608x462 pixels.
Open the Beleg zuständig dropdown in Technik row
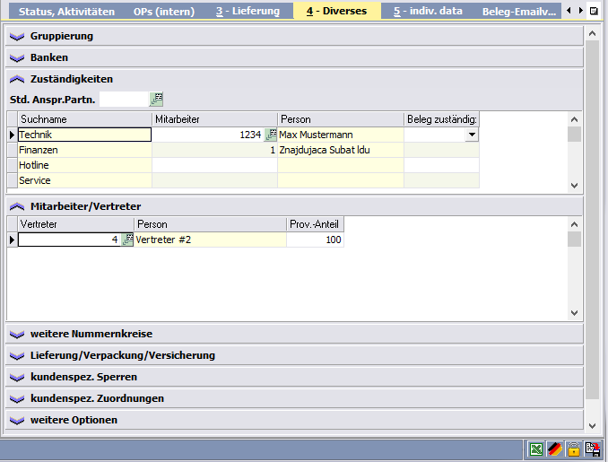(x=472, y=135)
